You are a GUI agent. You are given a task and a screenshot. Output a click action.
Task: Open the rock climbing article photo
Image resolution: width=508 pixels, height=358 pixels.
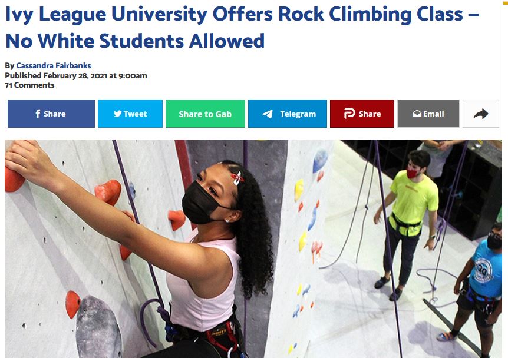click(253, 248)
